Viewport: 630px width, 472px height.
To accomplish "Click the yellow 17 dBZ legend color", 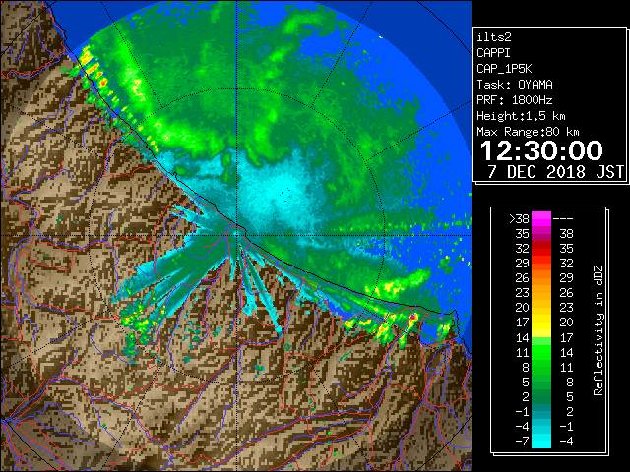I will pos(541,323).
